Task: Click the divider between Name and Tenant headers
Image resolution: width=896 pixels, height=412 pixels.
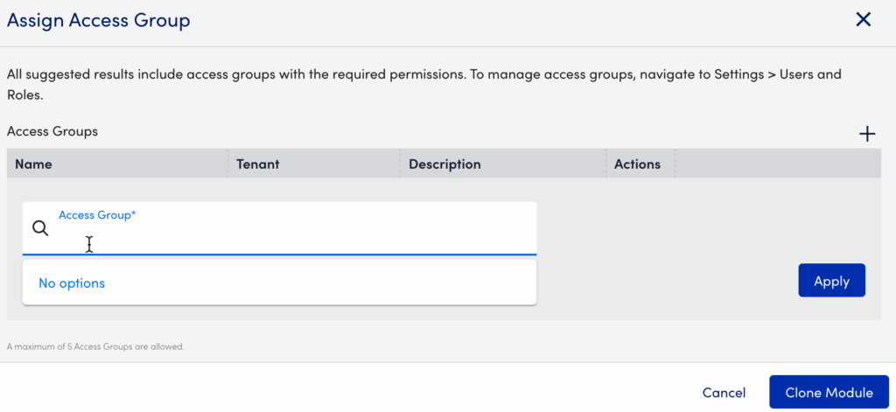Action: point(228,164)
